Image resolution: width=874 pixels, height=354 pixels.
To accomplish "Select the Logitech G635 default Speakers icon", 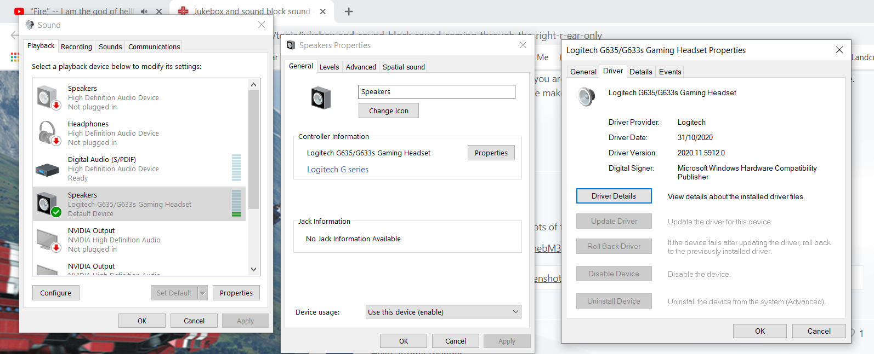I will tap(48, 204).
